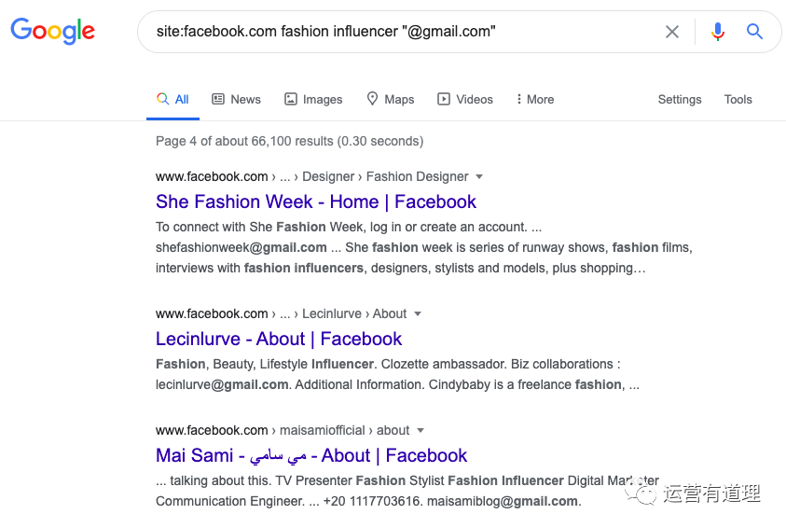
Task: Select the All results tab
Action: coord(172,99)
